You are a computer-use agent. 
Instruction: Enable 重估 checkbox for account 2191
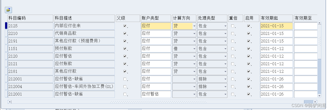pyautogui.click(x=232, y=41)
